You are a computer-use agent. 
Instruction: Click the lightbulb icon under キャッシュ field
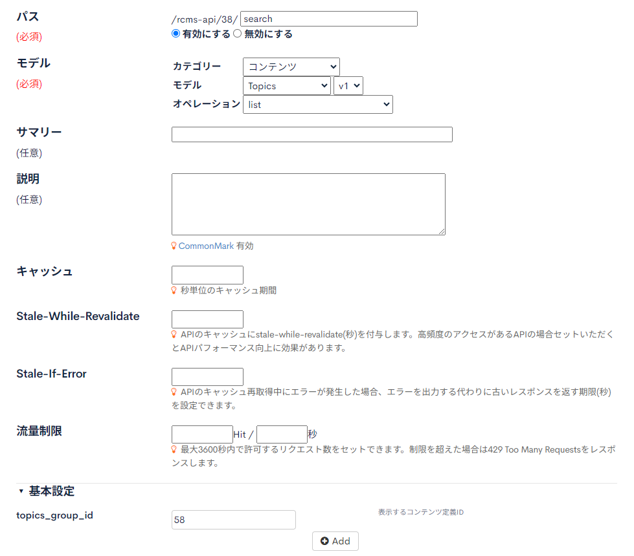click(174, 290)
